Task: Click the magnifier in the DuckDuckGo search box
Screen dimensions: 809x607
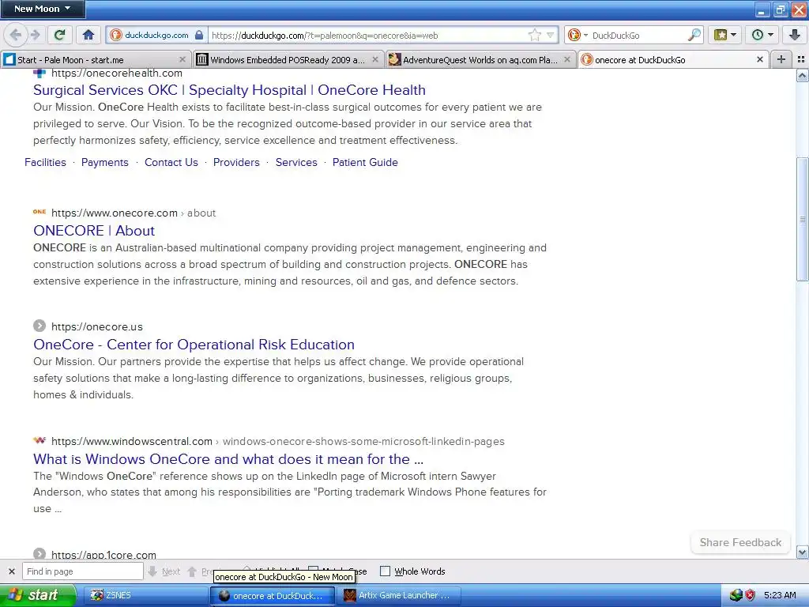Action: (694, 35)
